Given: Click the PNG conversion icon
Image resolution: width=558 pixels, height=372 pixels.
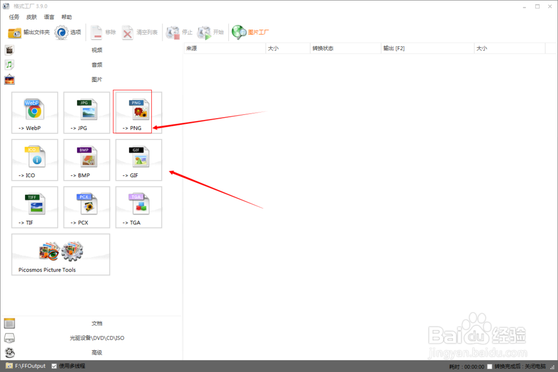Looking at the screenshot, I should tap(138, 113).
